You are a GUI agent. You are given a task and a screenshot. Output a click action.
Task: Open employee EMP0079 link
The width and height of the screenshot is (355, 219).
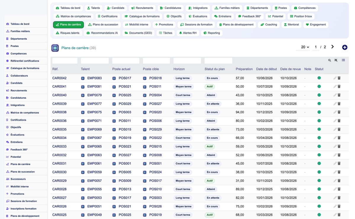pos(94,95)
